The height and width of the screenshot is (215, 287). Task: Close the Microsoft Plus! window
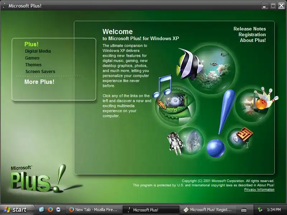[281, 6]
